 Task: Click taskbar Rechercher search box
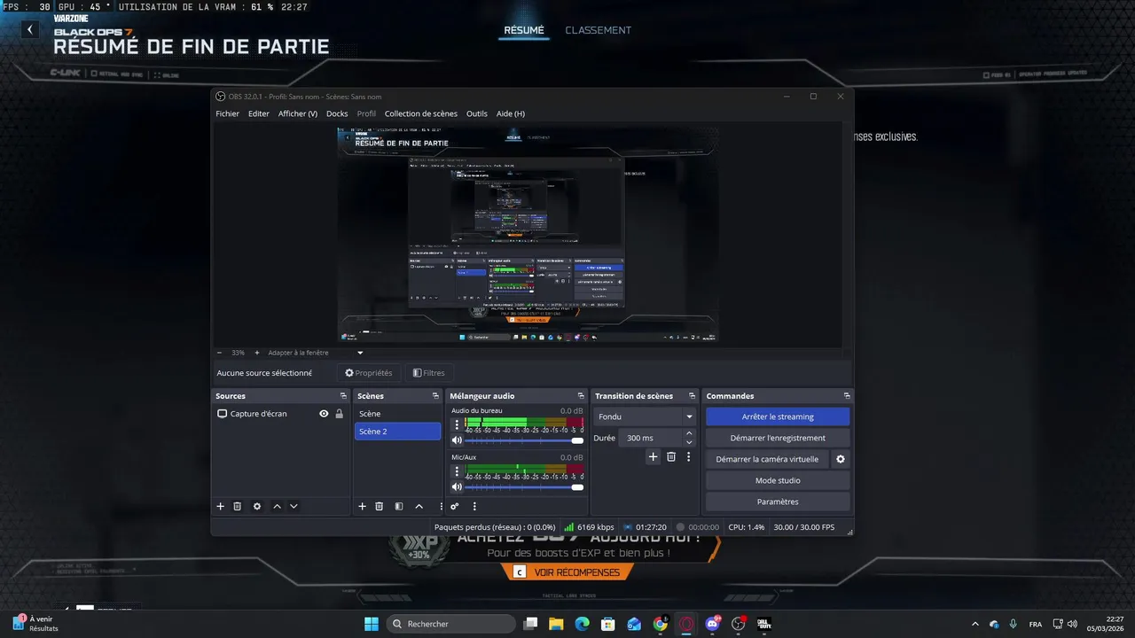[x=451, y=624]
